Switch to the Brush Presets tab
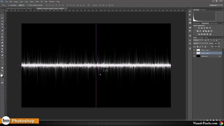Screen dimensions: 224x126 pyautogui.click(x=214, y=23)
